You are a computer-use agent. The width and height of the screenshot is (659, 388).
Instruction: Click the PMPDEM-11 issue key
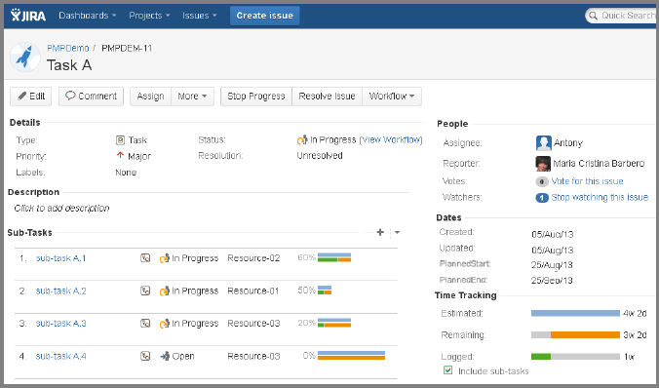[127, 49]
